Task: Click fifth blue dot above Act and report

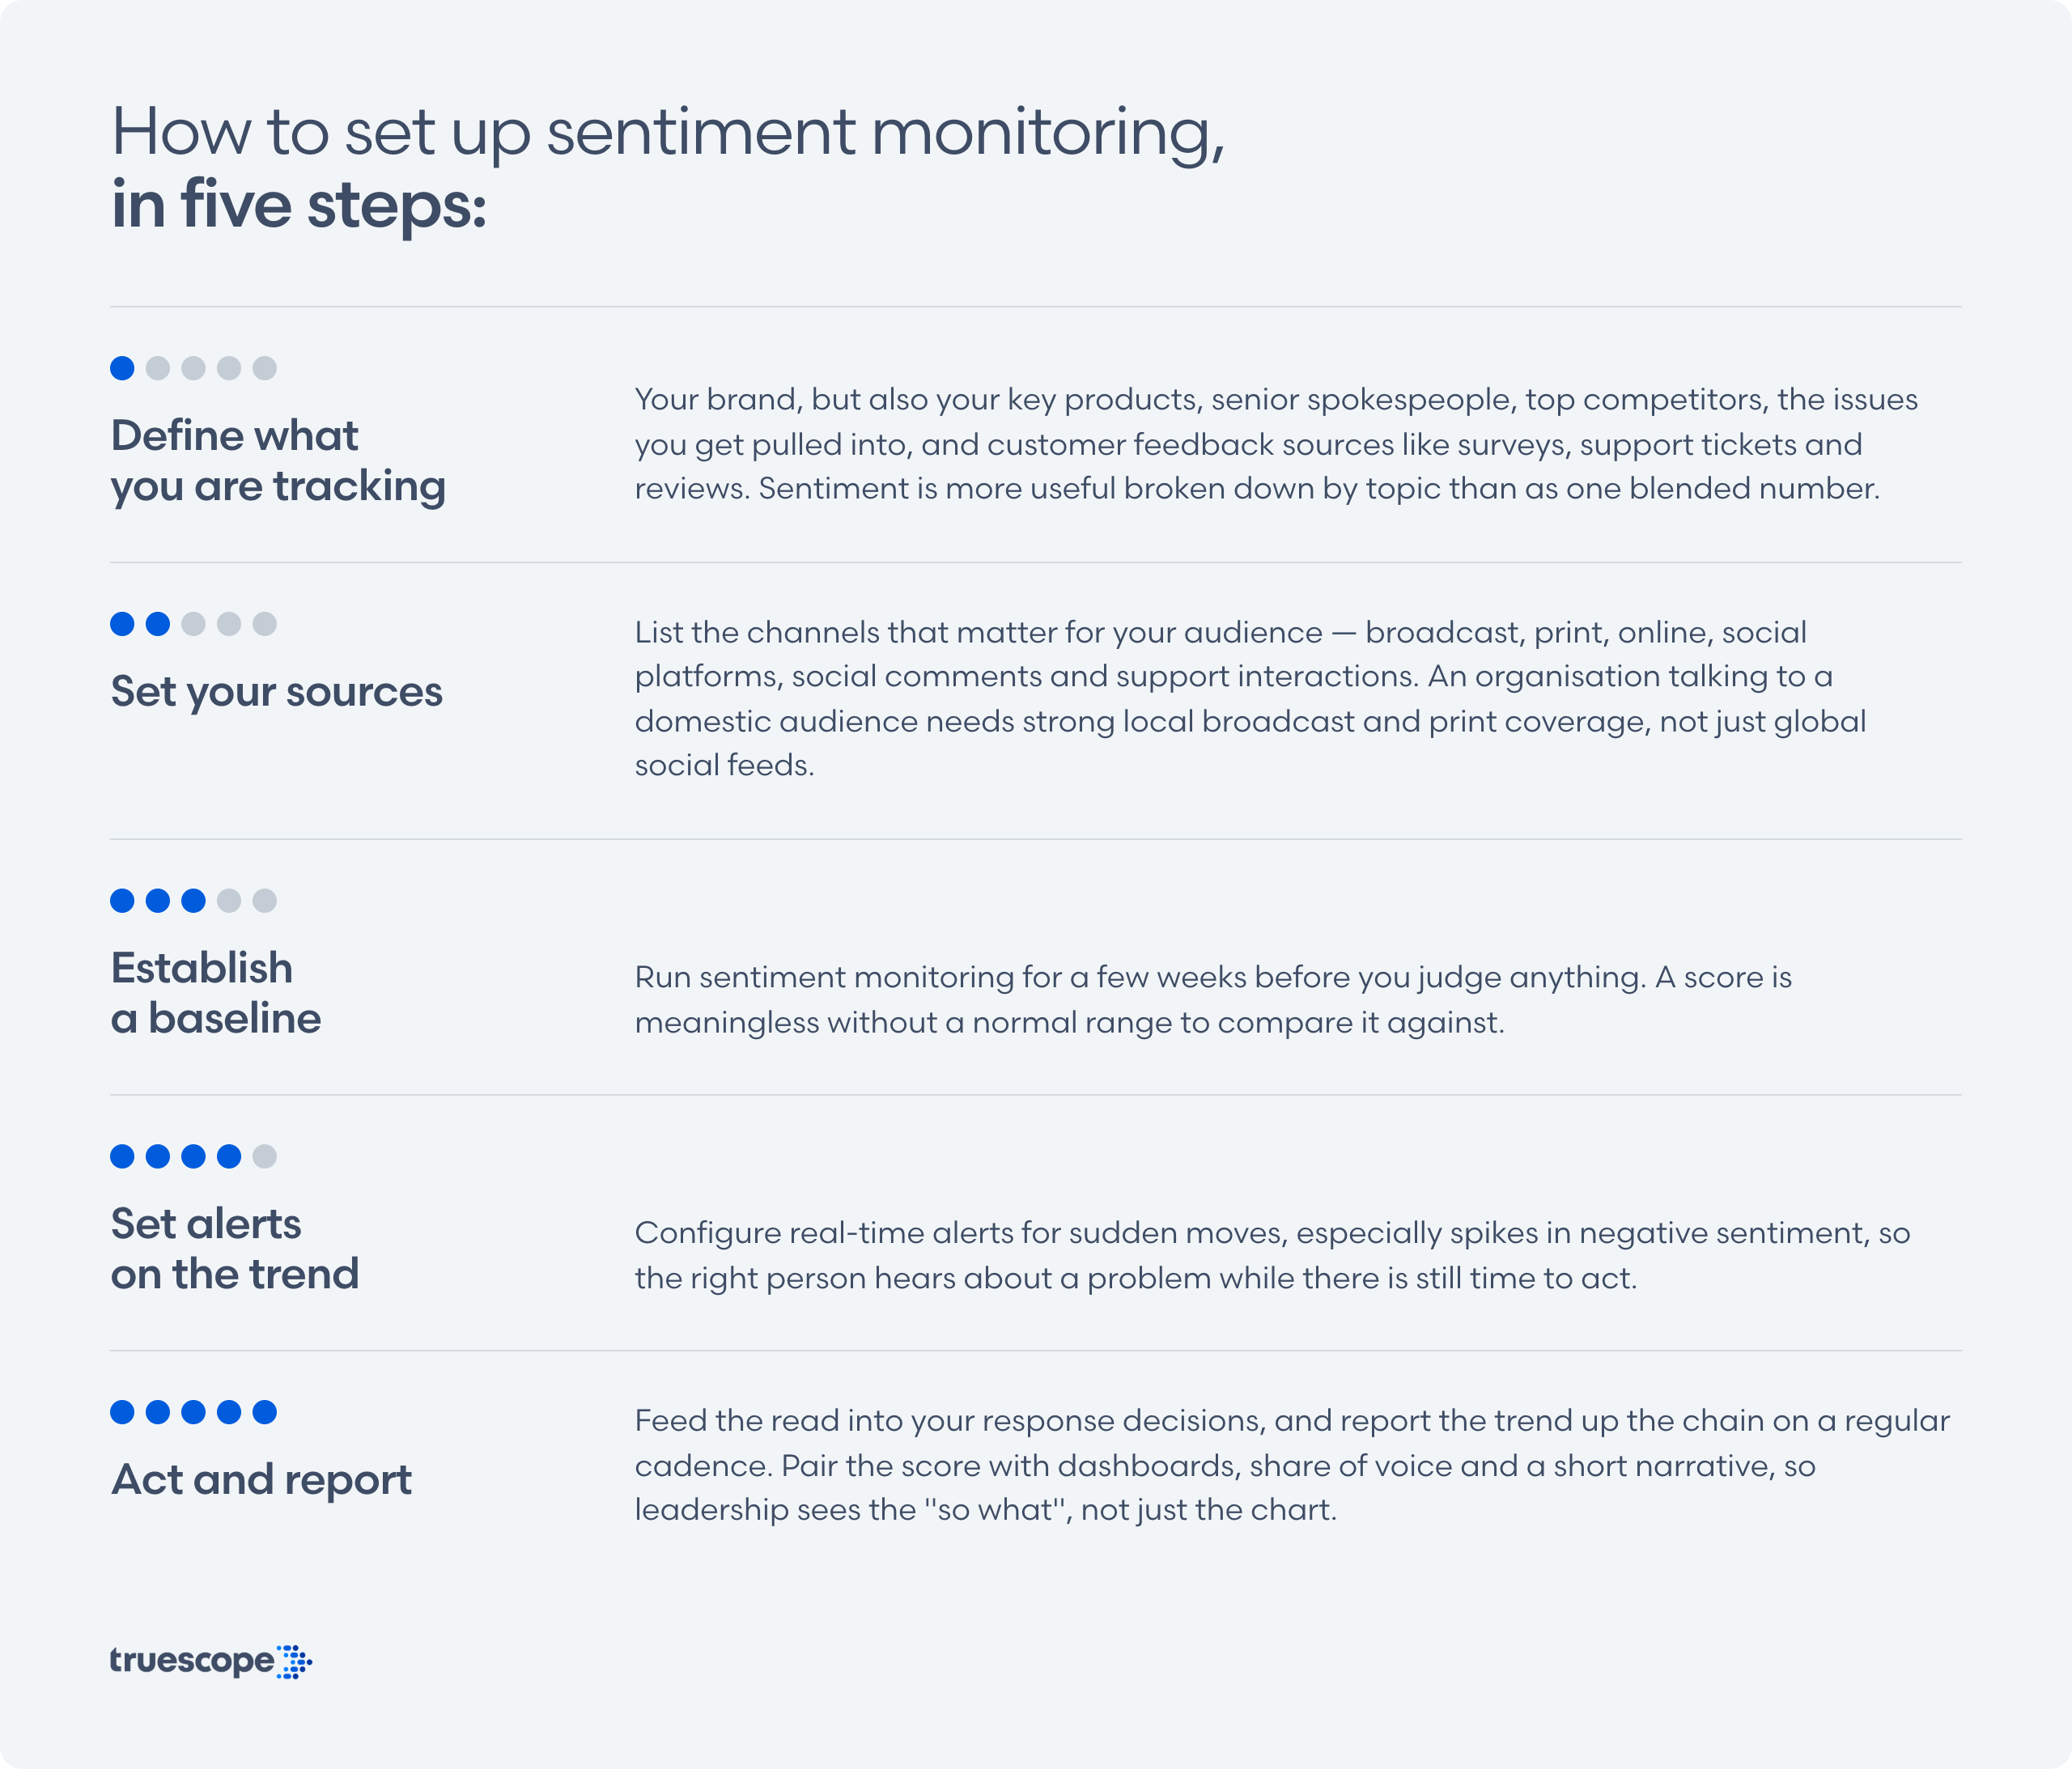Action: (264, 1412)
